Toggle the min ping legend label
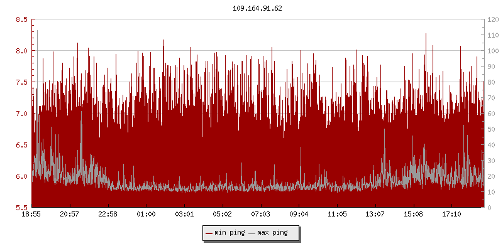 [229, 233]
